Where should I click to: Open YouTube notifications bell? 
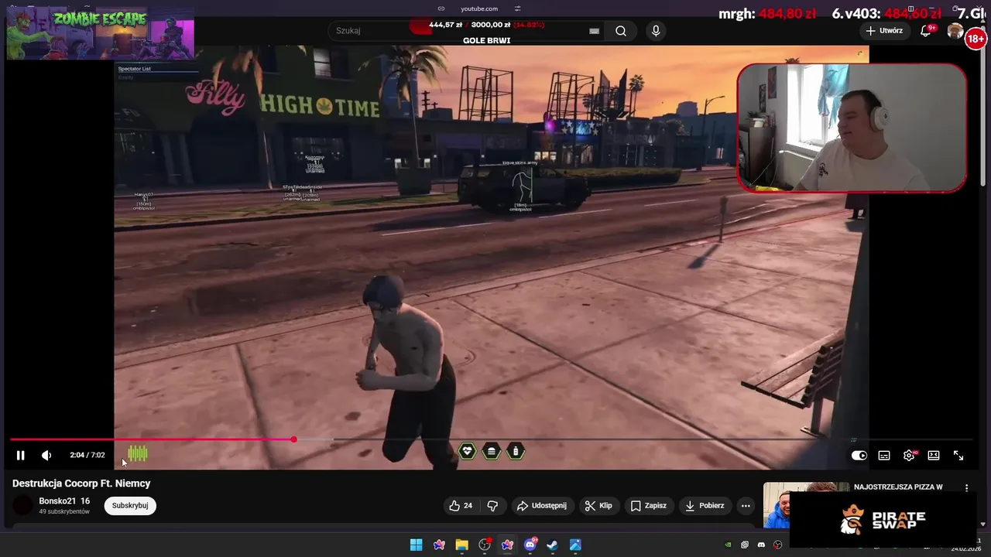(926, 31)
